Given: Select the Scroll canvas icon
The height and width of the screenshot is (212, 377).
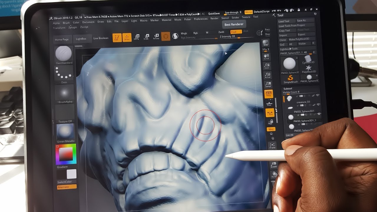Looking at the screenshot, I should point(266,57).
